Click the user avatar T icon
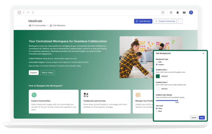212x134 pixels. tap(191, 12)
